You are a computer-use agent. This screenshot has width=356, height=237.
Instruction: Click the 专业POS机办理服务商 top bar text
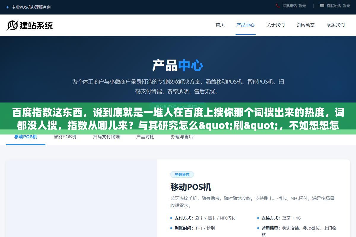31,7
